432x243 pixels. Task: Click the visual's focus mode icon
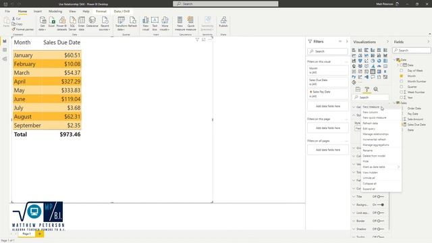click(x=204, y=40)
